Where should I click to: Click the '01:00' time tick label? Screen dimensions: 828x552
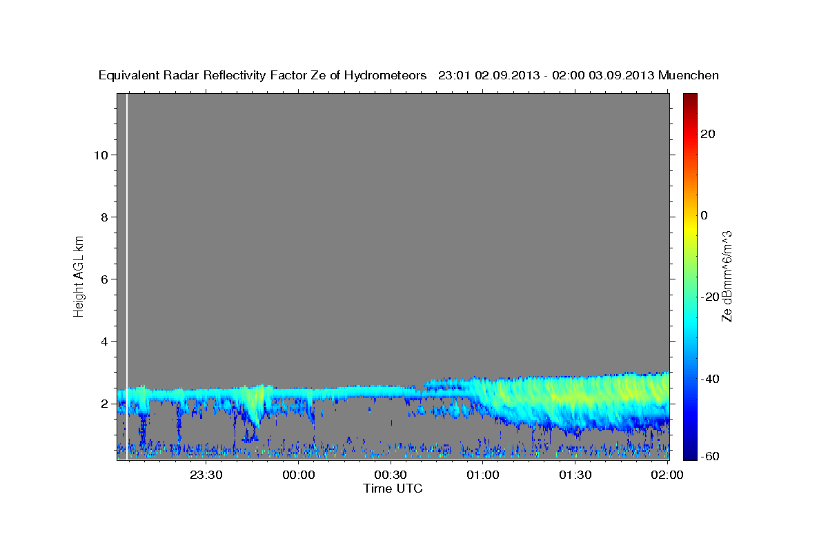(x=483, y=475)
